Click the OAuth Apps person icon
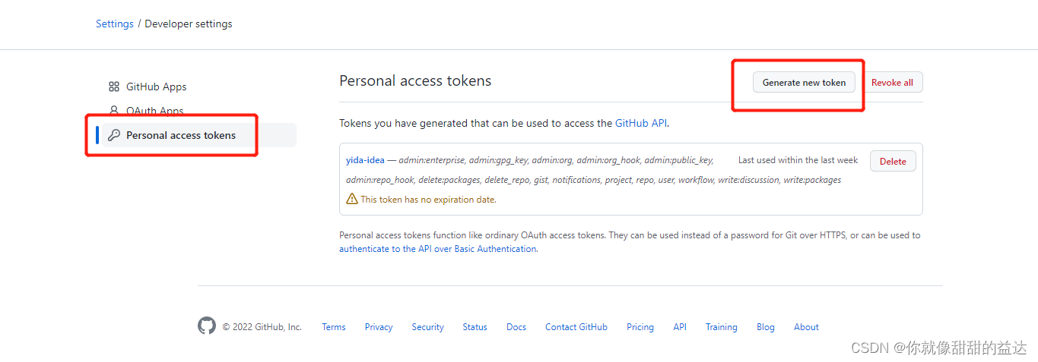1038x362 pixels. (114, 111)
